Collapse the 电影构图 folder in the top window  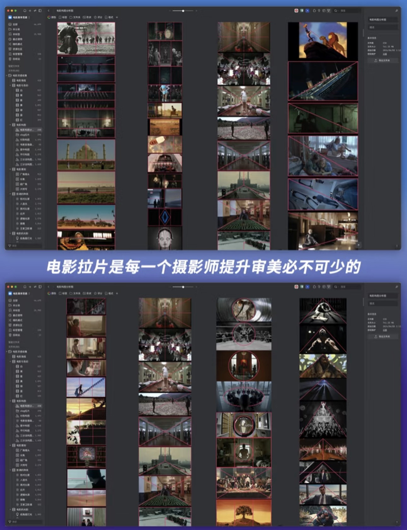[10, 125]
